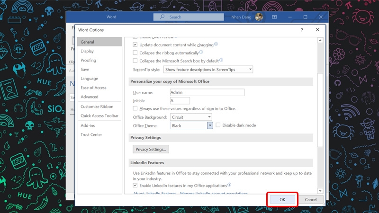Click the vertical scrollbar thumb in options pane
Viewport: 379px width, 213px height.
pyautogui.click(x=320, y=110)
